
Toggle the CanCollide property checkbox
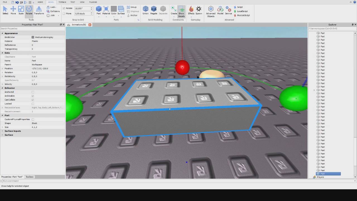pyautogui.click(x=33, y=100)
